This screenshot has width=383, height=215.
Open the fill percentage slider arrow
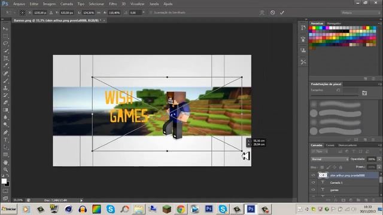(x=379, y=167)
